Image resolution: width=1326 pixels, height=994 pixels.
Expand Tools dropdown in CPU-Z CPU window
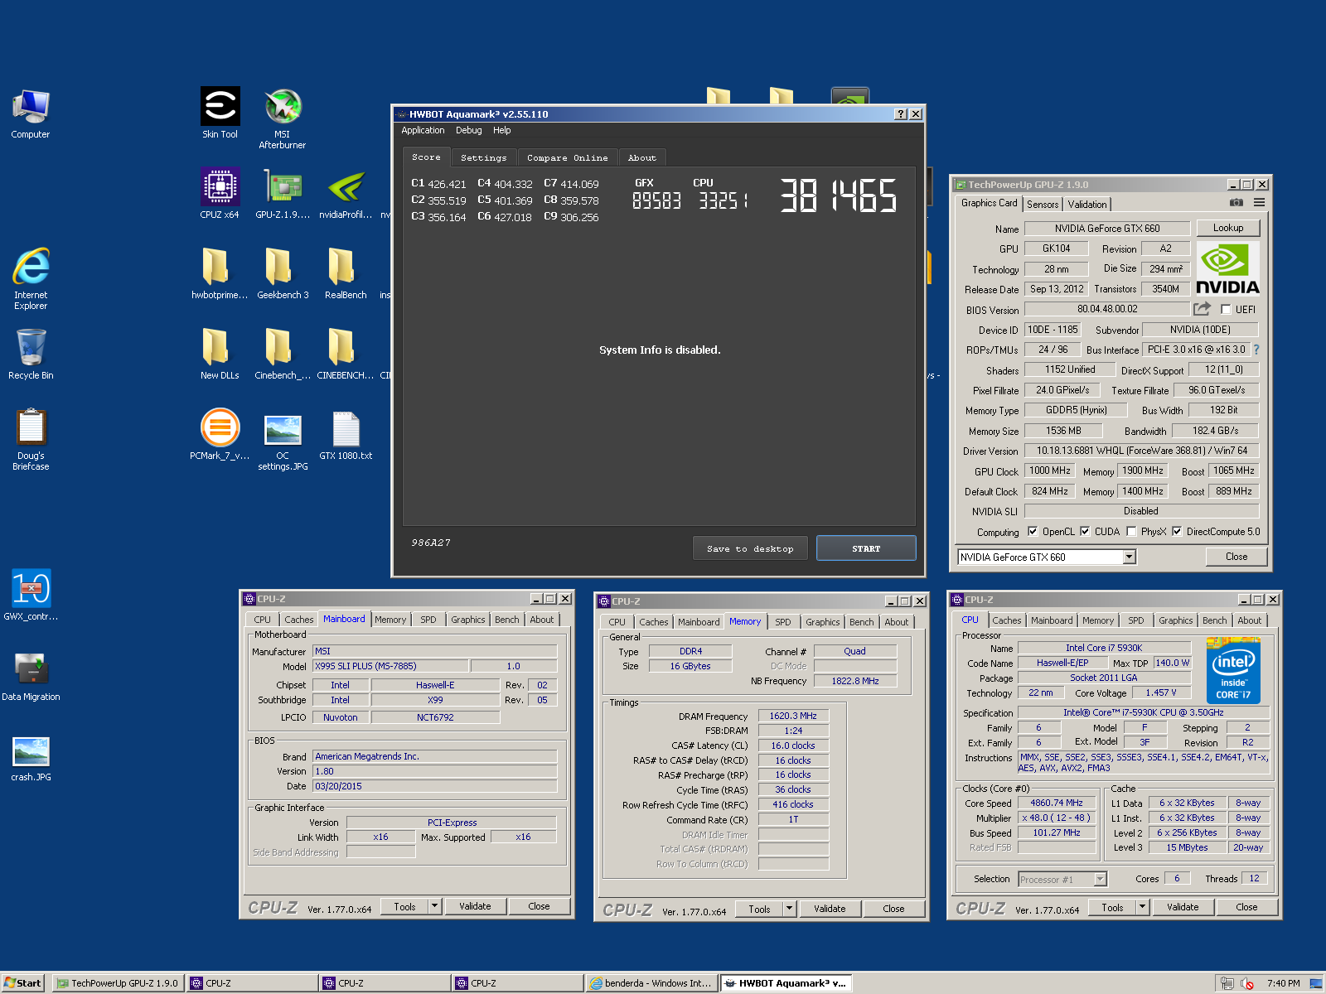pos(1142,907)
